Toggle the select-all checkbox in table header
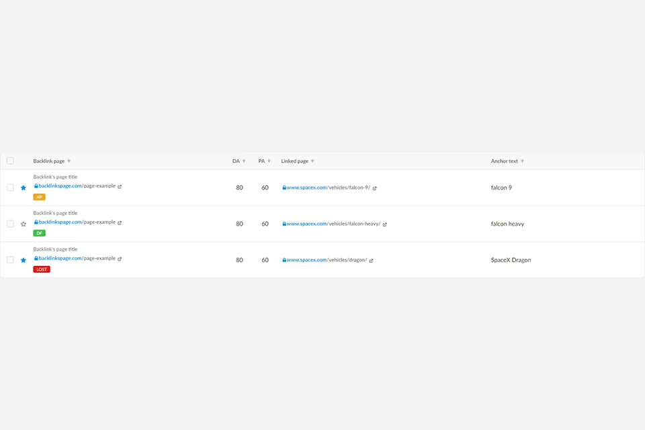Viewport: 645px width, 430px height. pos(10,161)
